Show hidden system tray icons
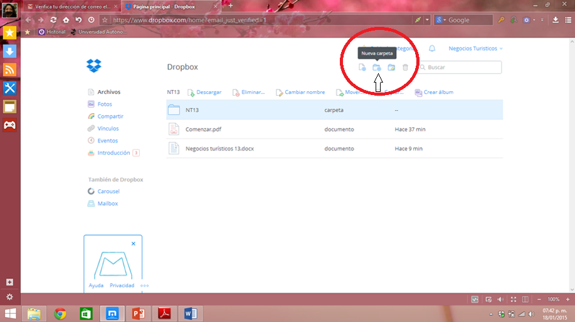Image resolution: width=575 pixels, height=322 pixels. [491, 314]
